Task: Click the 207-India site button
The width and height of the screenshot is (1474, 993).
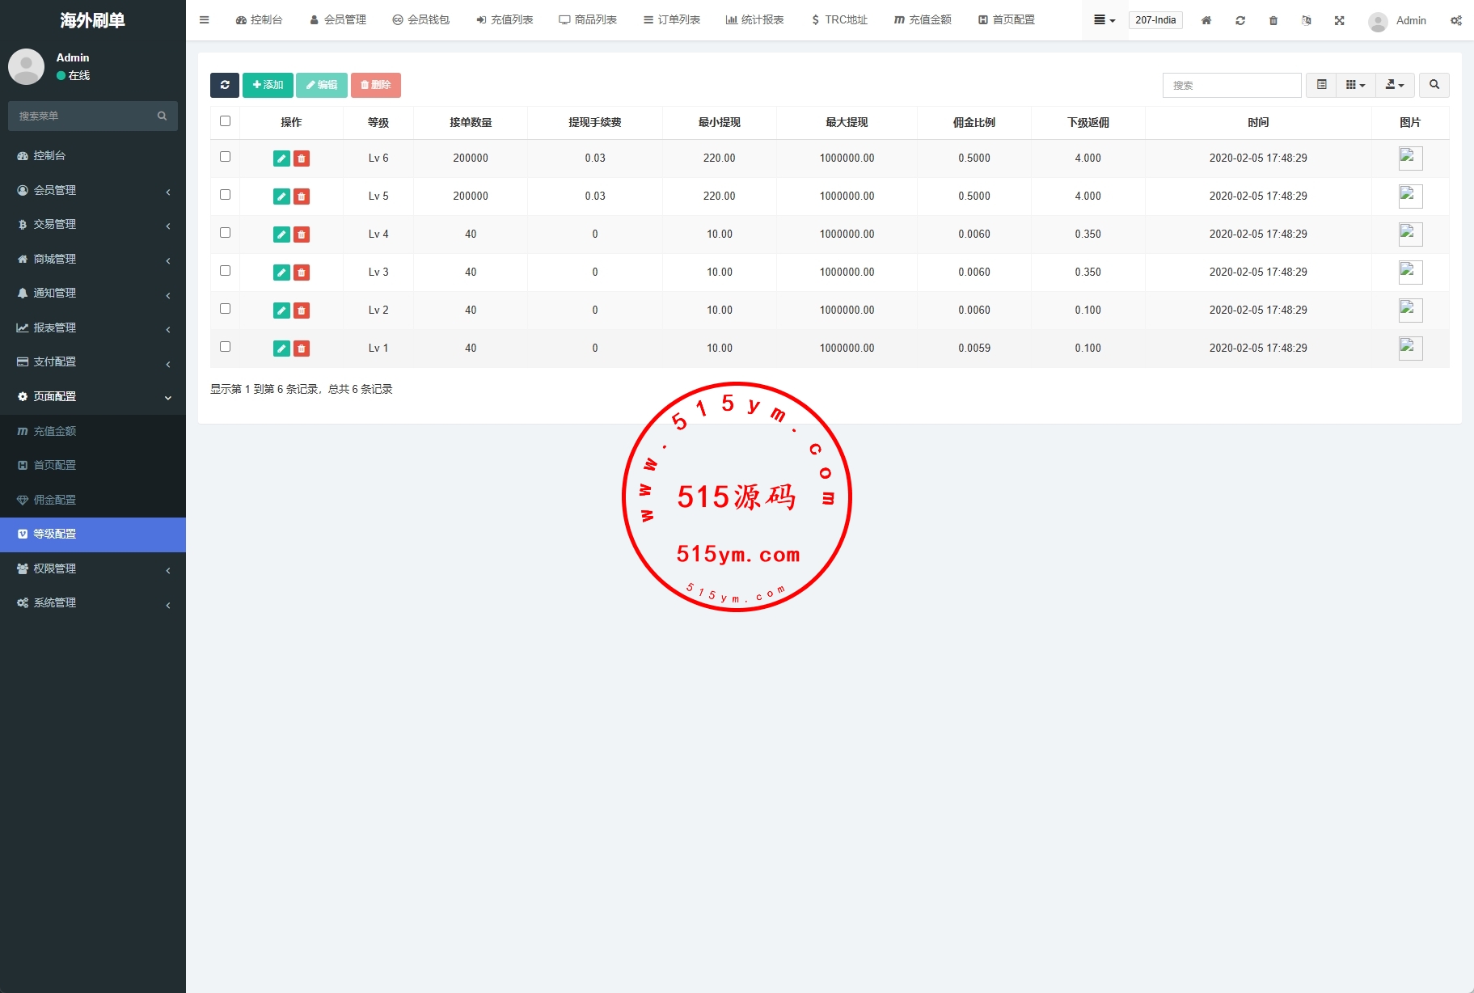Action: (x=1155, y=20)
